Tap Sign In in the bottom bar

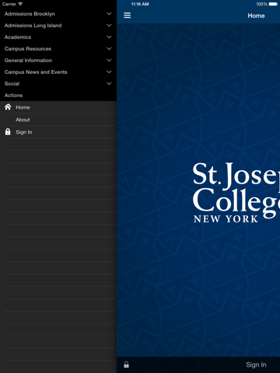pyautogui.click(x=256, y=364)
